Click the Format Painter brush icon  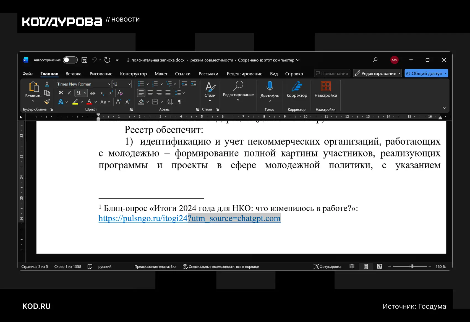tap(47, 102)
